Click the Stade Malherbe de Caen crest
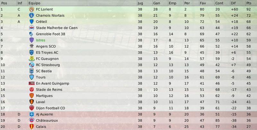257x130 pixels. [31, 28]
